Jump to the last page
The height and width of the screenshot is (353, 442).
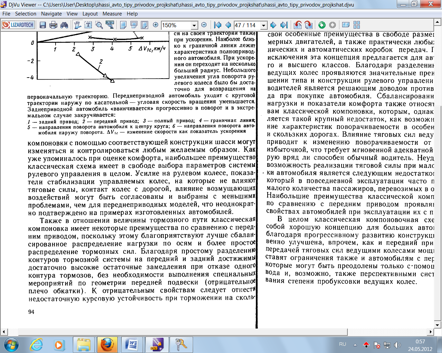[x=284, y=25]
